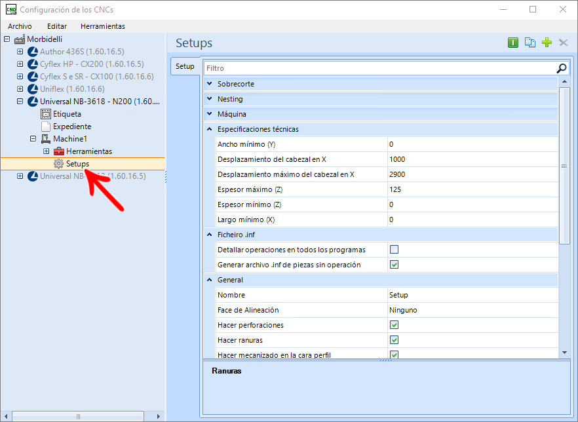The image size is (578, 422).
Task: Edit Espesor máximo (Z) value 125
Action: (472, 189)
